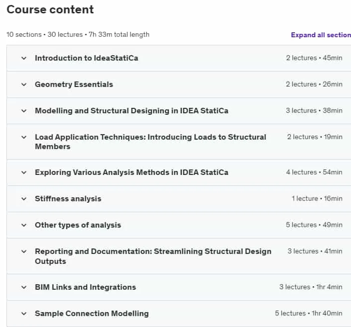Open Stiffness analysis section title
Viewport: 351px width, 327px height.
pos(68,199)
